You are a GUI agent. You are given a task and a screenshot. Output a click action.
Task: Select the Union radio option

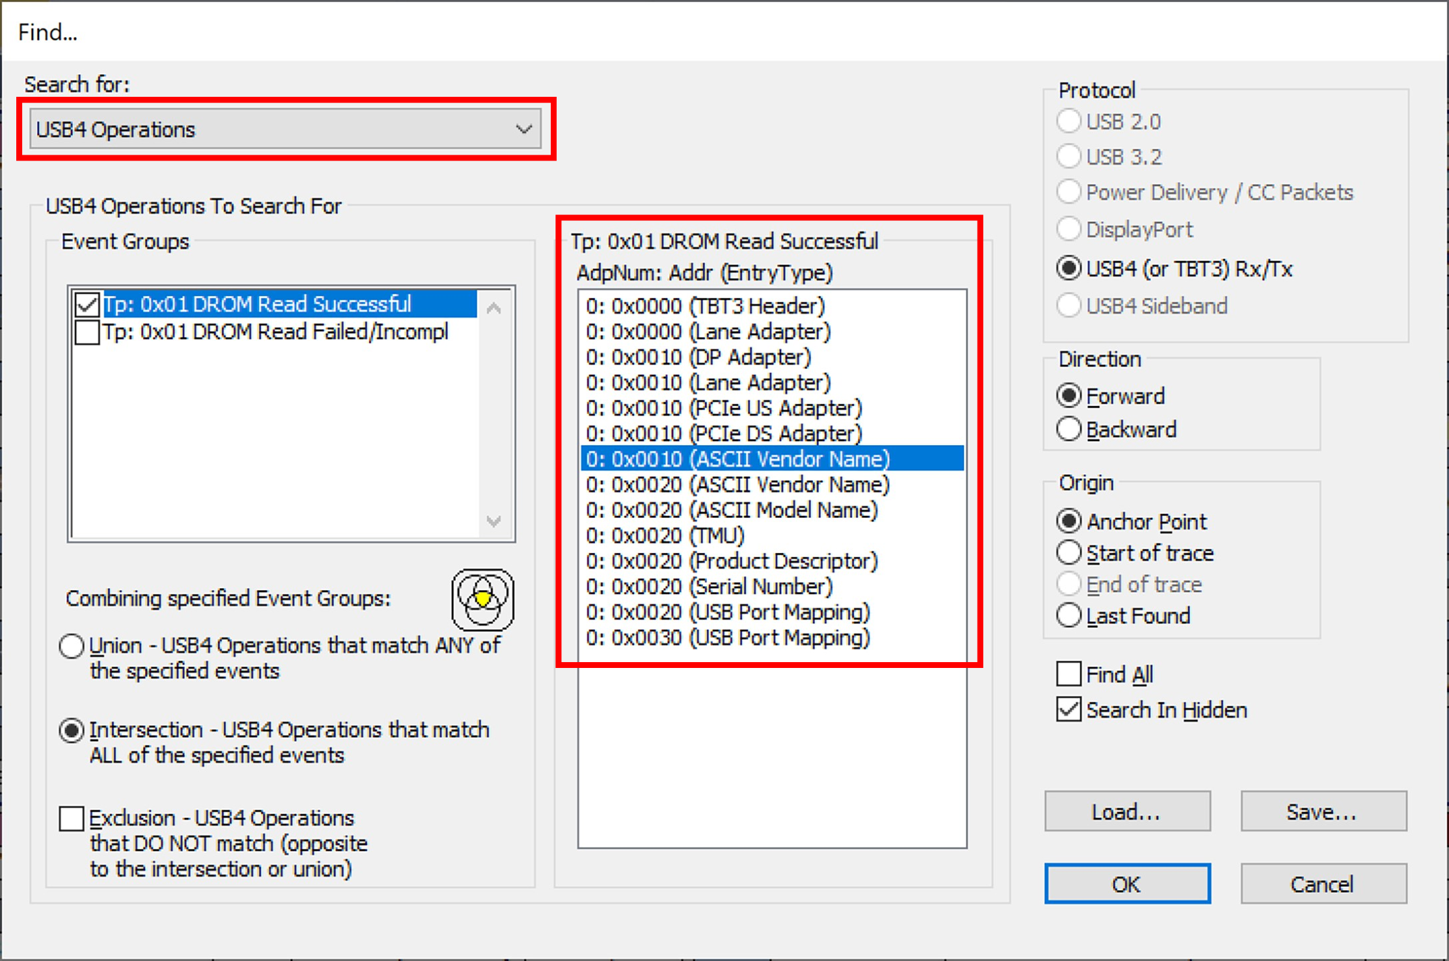point(72,646)
